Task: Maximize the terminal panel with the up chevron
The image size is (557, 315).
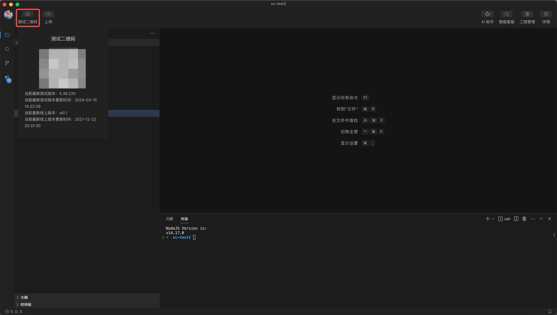Action: (541, 219)
